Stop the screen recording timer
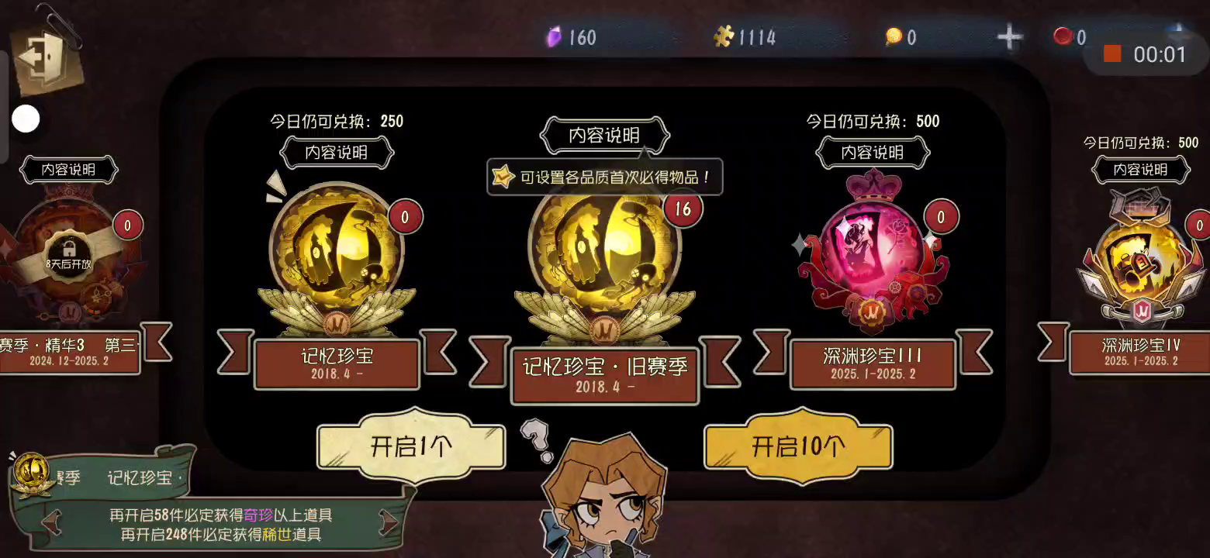Image resolution: width=1210 pixels, height=558 pixels. [1112, 53]
